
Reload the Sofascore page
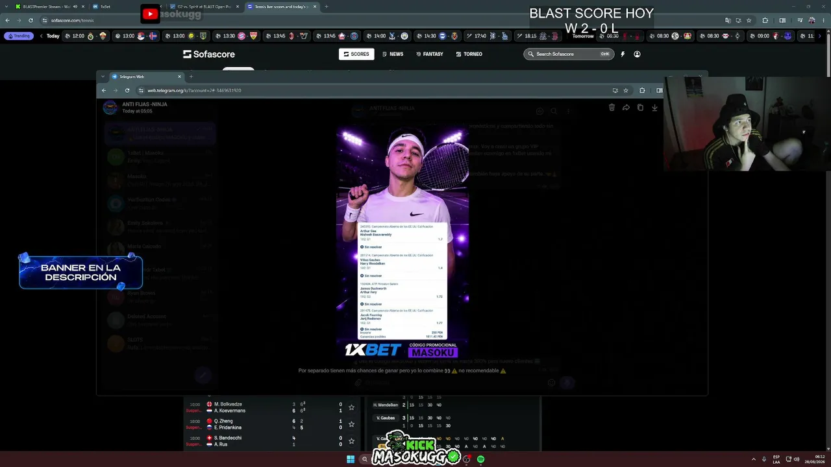pyautogui.click(x=31, y=20)
